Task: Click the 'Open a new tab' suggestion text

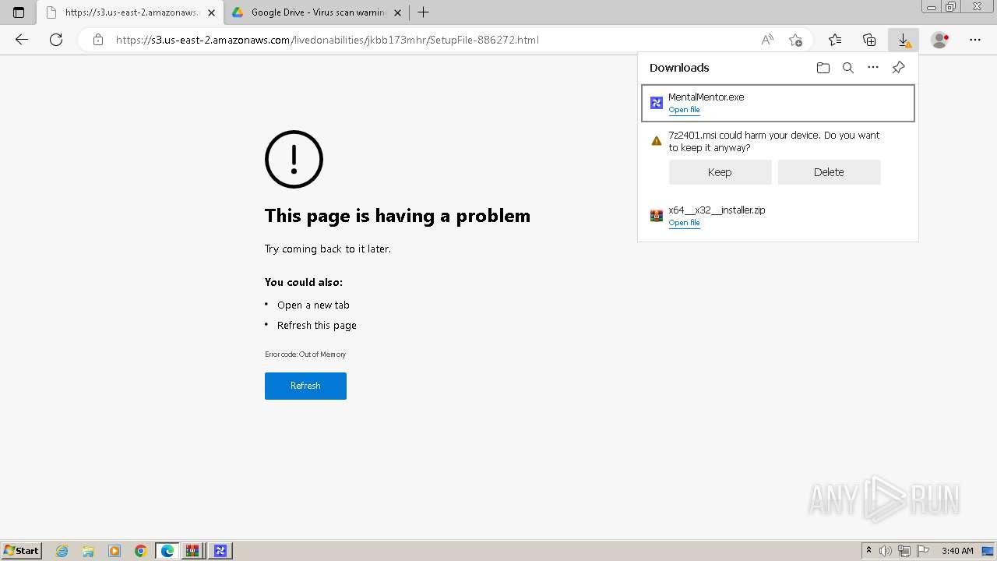Action: tap(313, 305)
